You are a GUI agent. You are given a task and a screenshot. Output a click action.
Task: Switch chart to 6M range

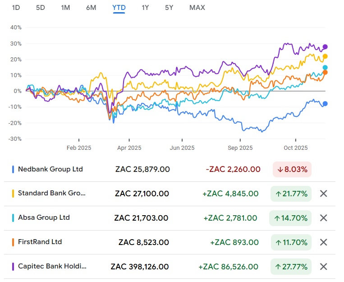pos(91,8)
